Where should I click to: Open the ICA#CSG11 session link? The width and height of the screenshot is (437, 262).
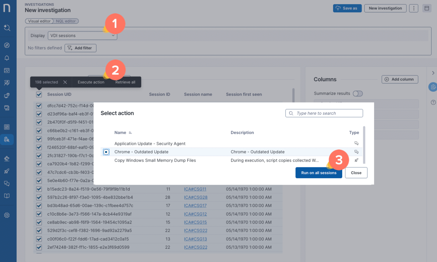pos(195,189)
